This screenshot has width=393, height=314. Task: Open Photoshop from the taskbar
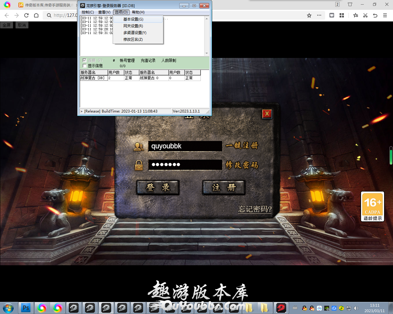(26, 308)
